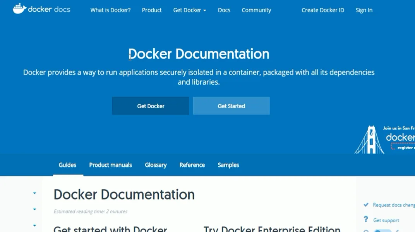Click the Sign In link

coord(364,10)
